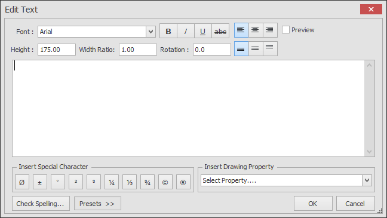Toggle Italic text formatting
The width and height of the screenshot is (387, 218).
click(x=186, y=31)
